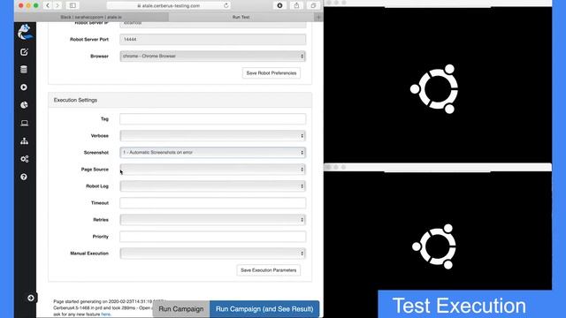The width and height of the screenshot is (566, 318).
Task: Open the Data database sidebar icon
Action: pyautogui.click(x=24, y=69)
